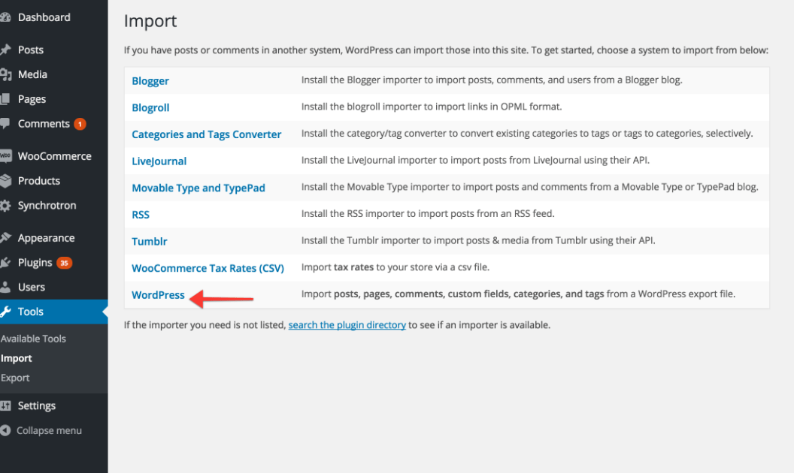Click the Pages sidebar icon
The width and height of the screenshot is (794, 473).
tap(11, 99)
